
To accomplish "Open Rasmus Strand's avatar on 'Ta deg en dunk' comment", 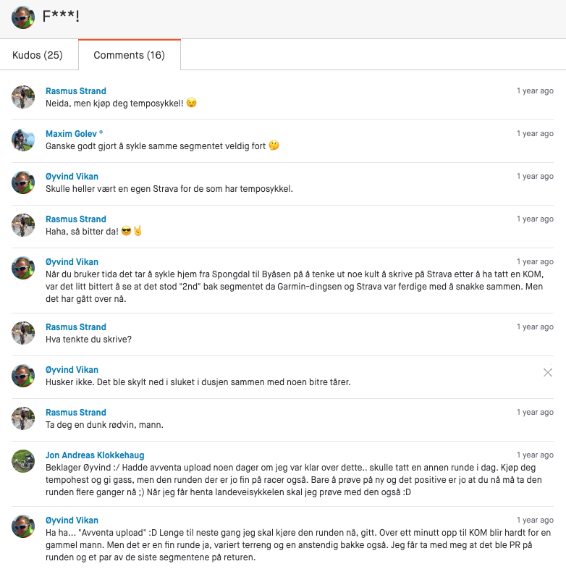I will tap(23, 418).
